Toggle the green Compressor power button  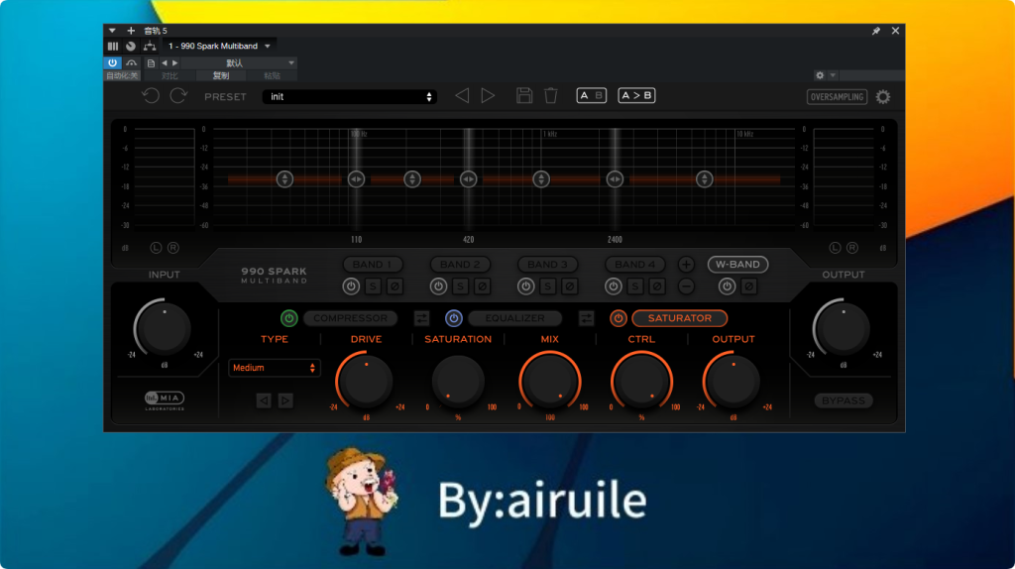[288, 318]
